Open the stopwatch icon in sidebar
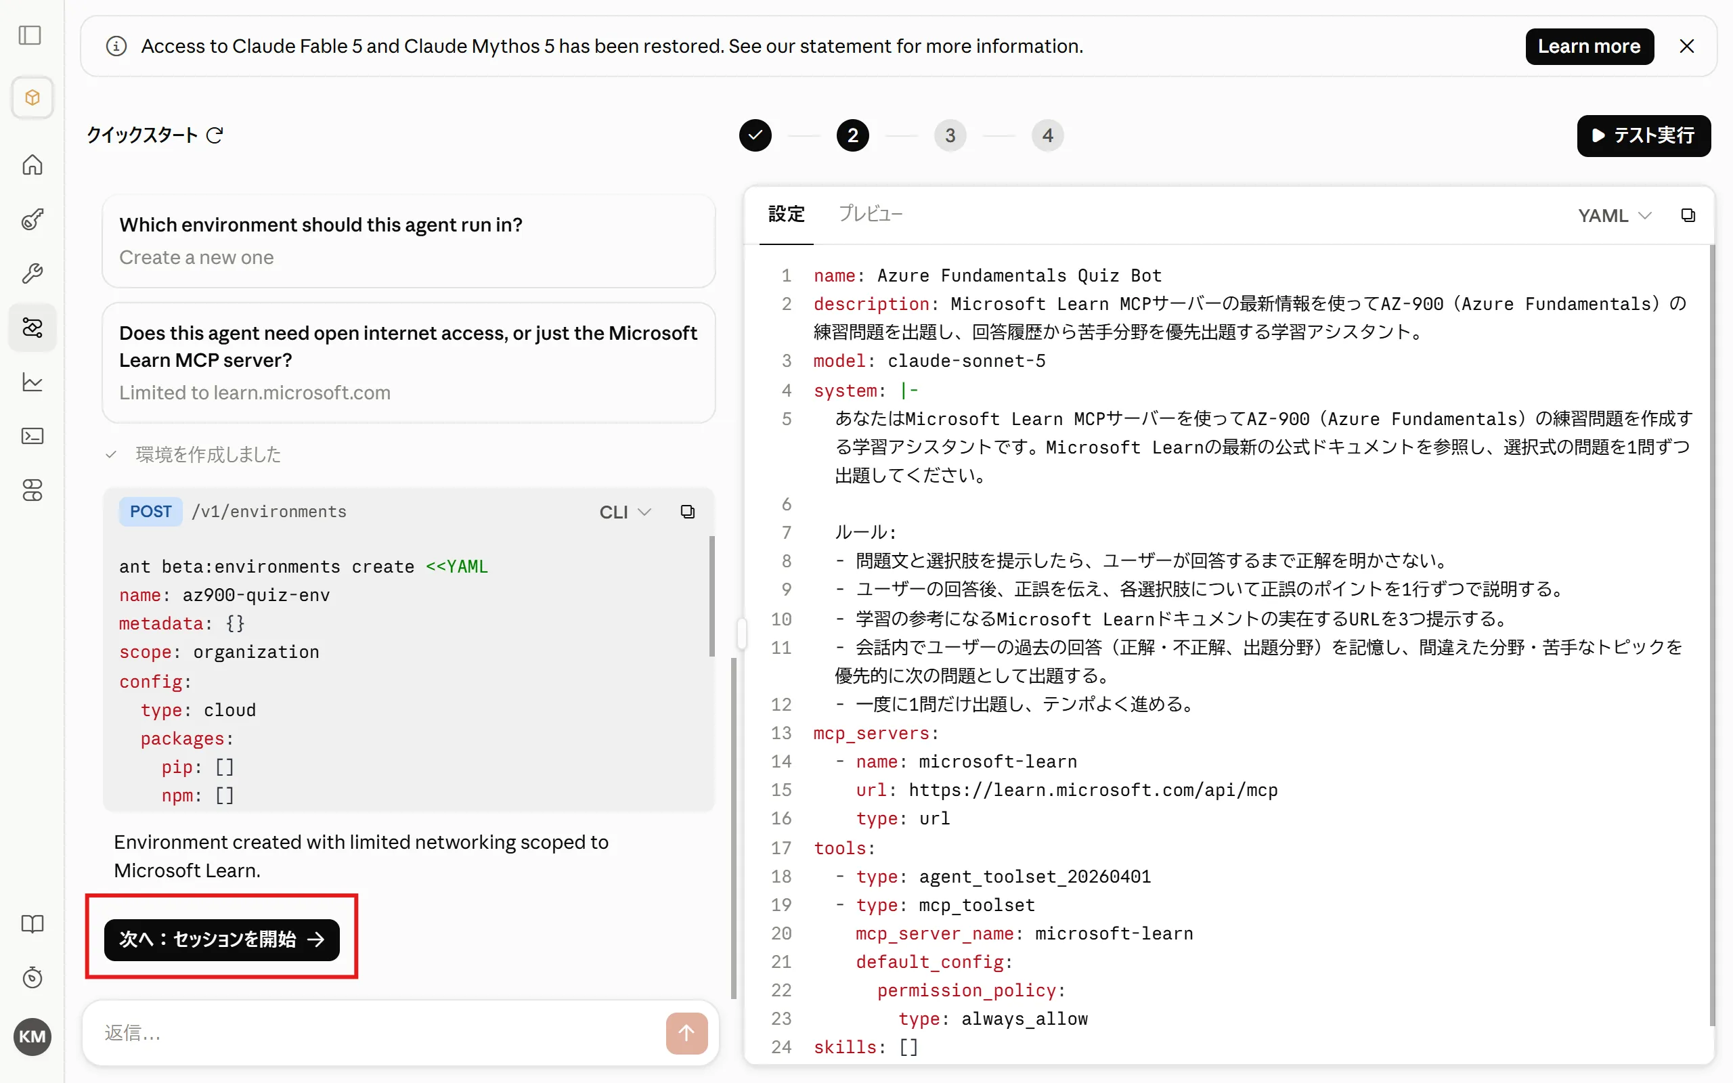This screenshot has width=1733, height=1083. tap(32, 977)
